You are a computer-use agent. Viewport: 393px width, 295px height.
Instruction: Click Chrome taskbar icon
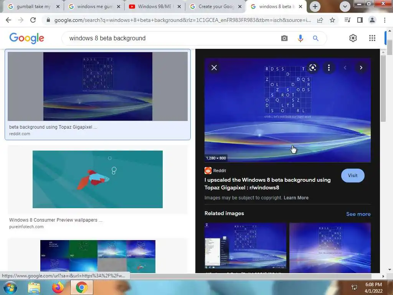81,287
